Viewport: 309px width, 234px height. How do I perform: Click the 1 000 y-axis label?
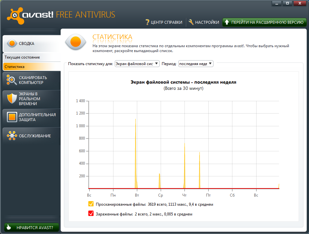click(x=81, y=126)
